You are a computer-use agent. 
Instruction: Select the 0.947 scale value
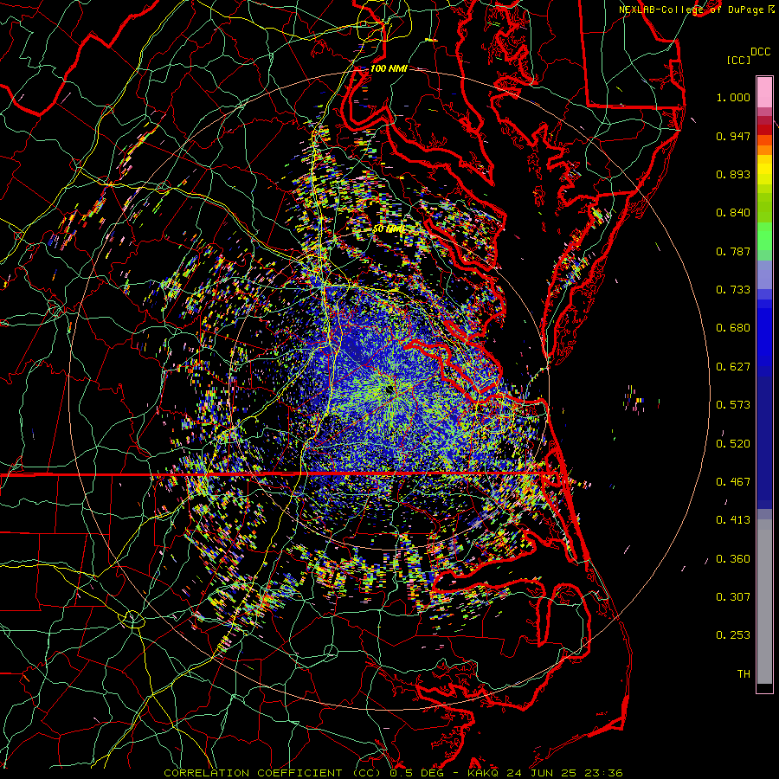pyautogui.click(x=733, y=136)
